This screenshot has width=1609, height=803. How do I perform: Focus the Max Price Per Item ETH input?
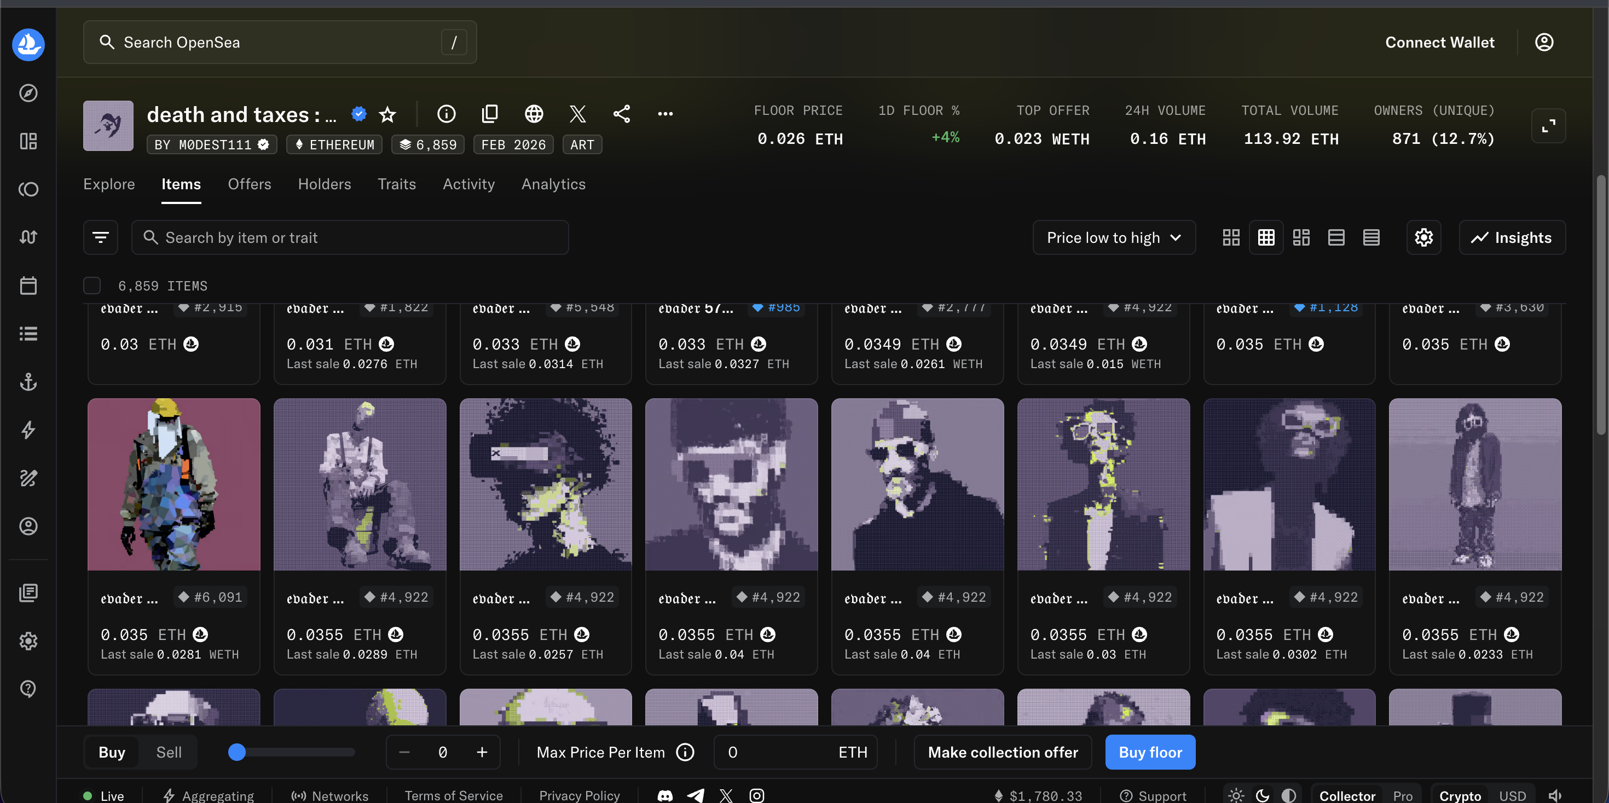point(795,752)
